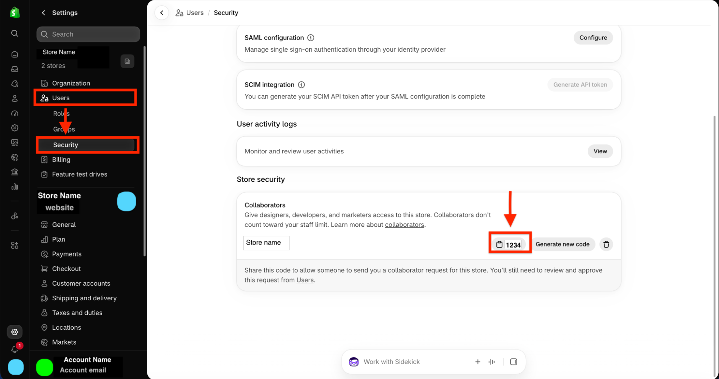Toggle Sidekick panel layout icon

(x=514, y=362)
